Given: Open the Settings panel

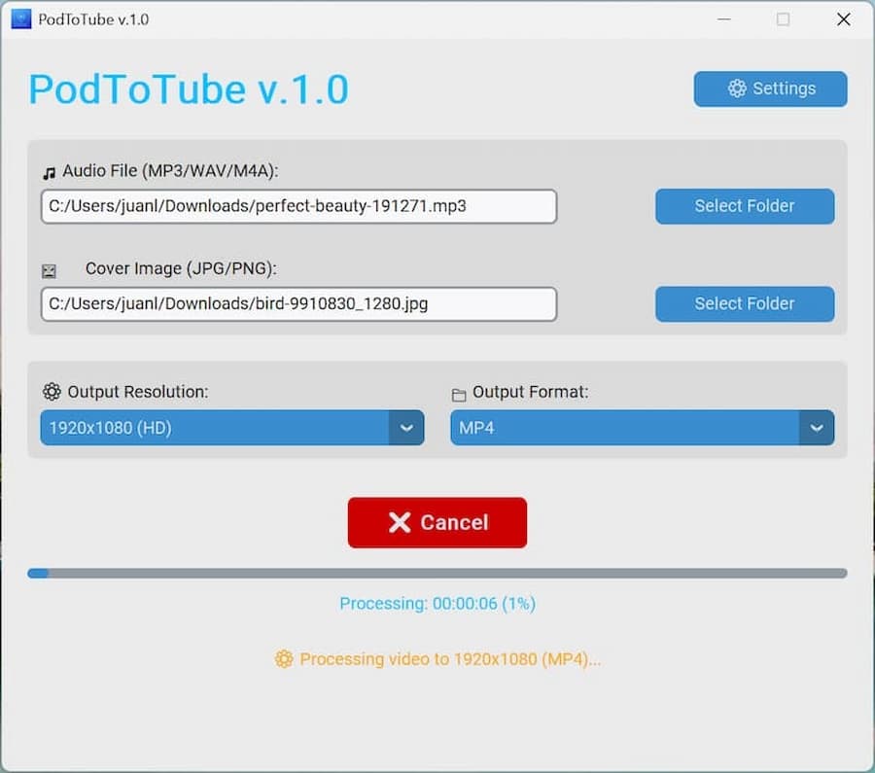Looking at the screenshot, I should click(x=770, y=88).
